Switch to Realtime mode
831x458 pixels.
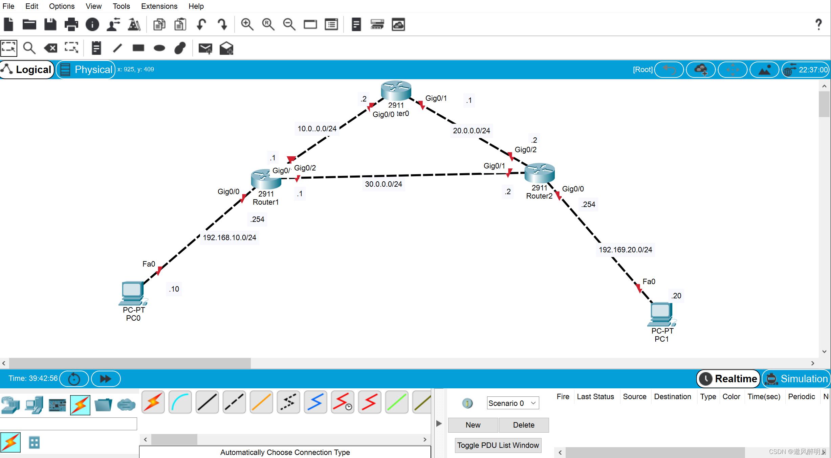click(728, 379)
